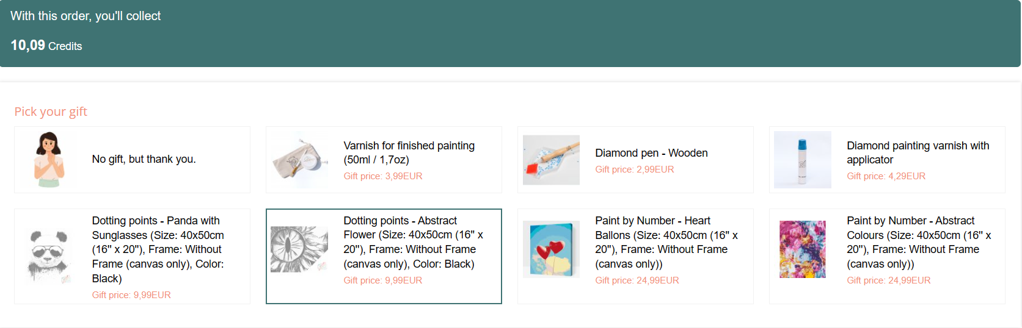1022x328 pixels.
Task: Choose the "No gift, but thank you." text
Action: [144, 159]
